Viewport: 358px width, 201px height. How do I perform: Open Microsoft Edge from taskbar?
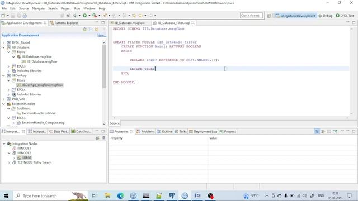tap(120, 195)
